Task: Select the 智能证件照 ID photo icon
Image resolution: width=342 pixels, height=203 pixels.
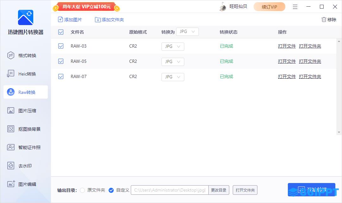Action: (x=11, y=147)
